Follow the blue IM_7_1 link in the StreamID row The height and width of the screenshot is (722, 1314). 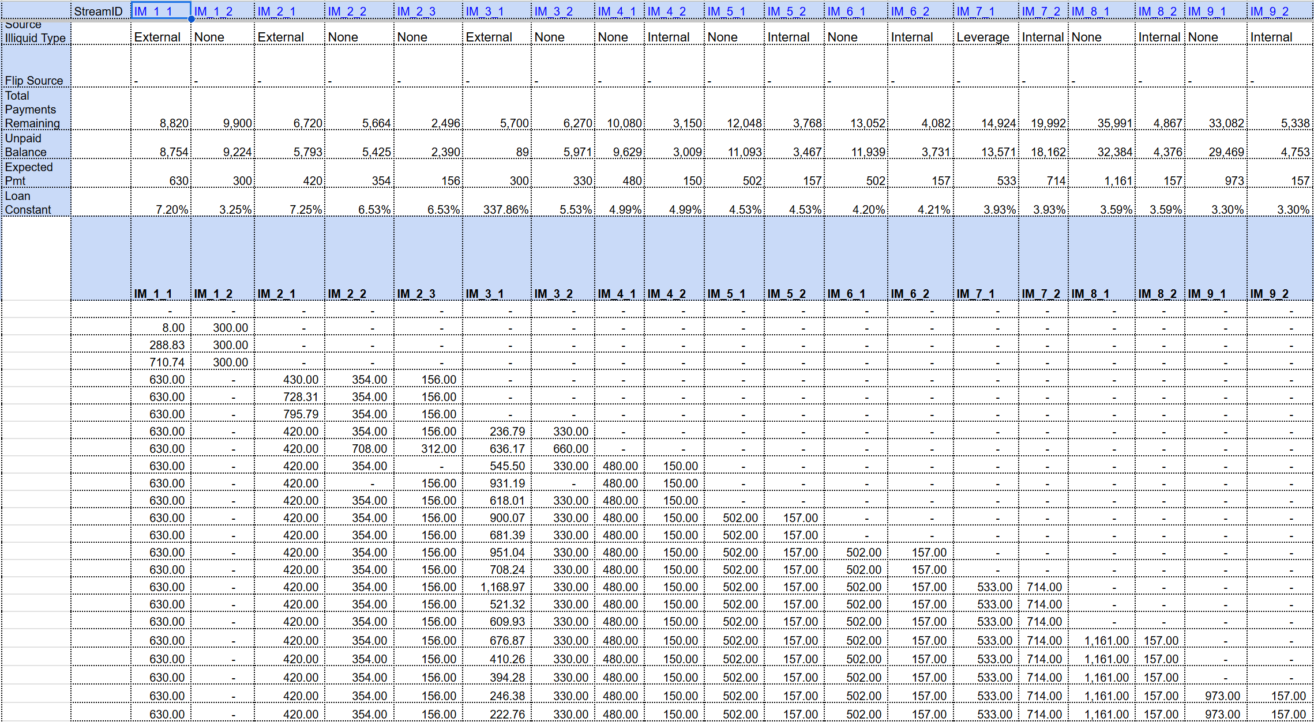[x=975, y=12]
